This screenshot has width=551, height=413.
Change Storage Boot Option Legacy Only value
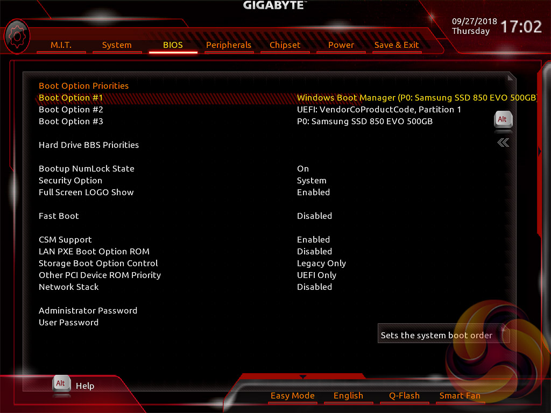point(321,264)
